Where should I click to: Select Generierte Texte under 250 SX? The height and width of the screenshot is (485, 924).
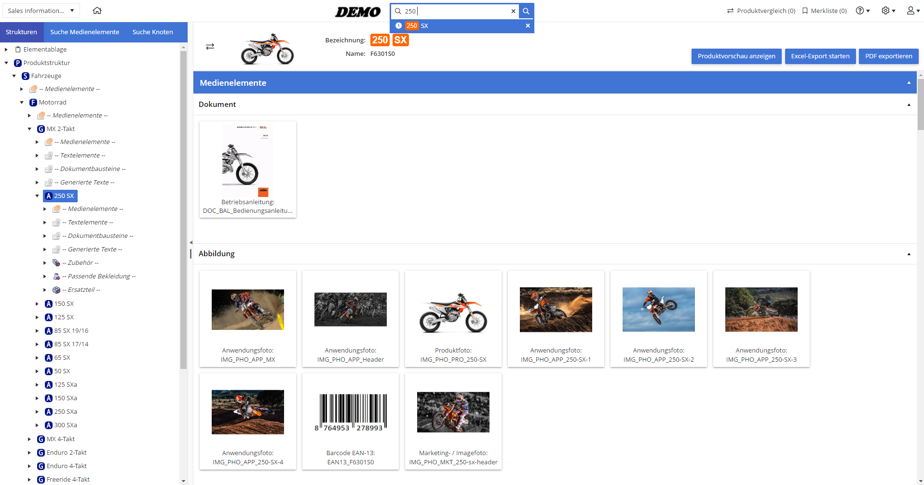92,249
